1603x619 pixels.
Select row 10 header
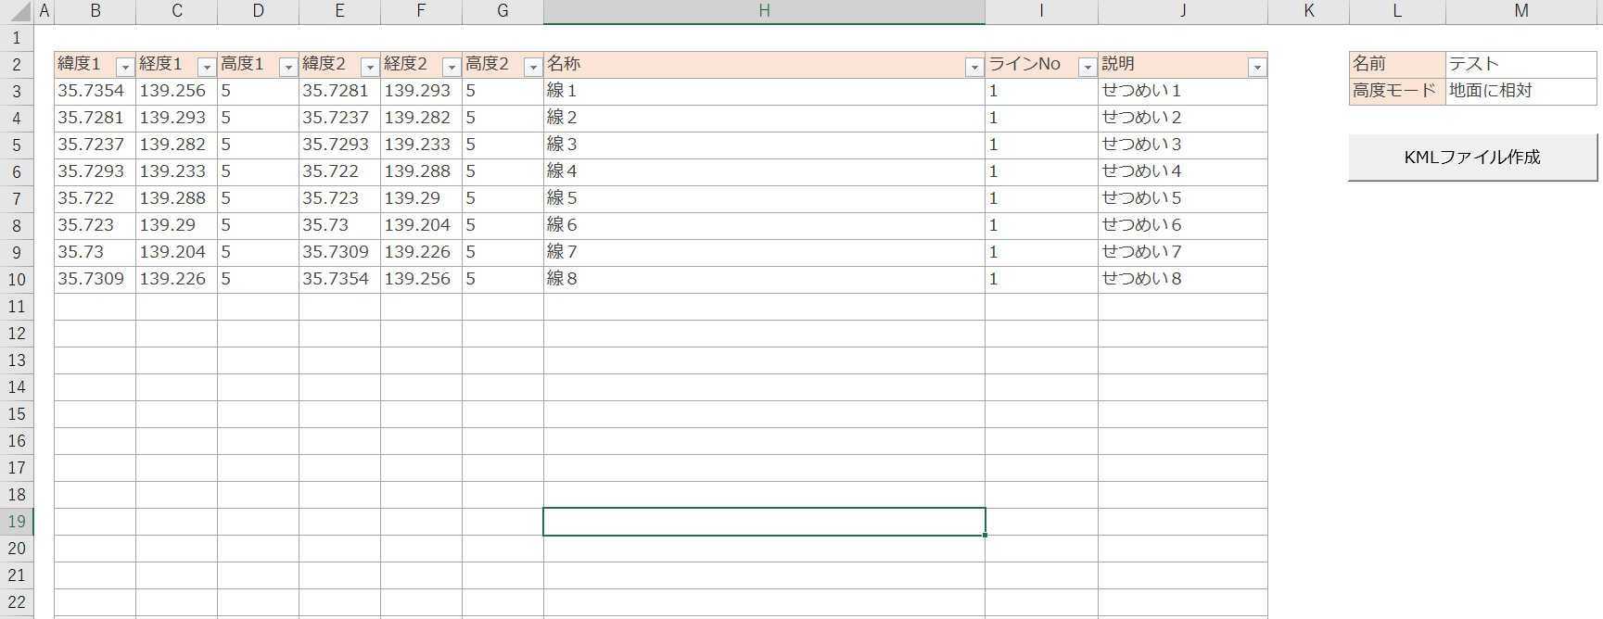[17, 280]
